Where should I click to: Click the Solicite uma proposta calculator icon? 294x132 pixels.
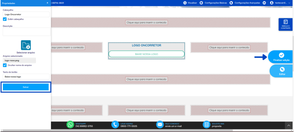point(207,125)
